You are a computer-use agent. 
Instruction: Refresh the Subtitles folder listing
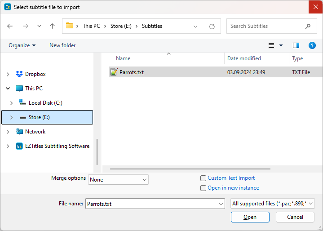[x=212, y=27]
